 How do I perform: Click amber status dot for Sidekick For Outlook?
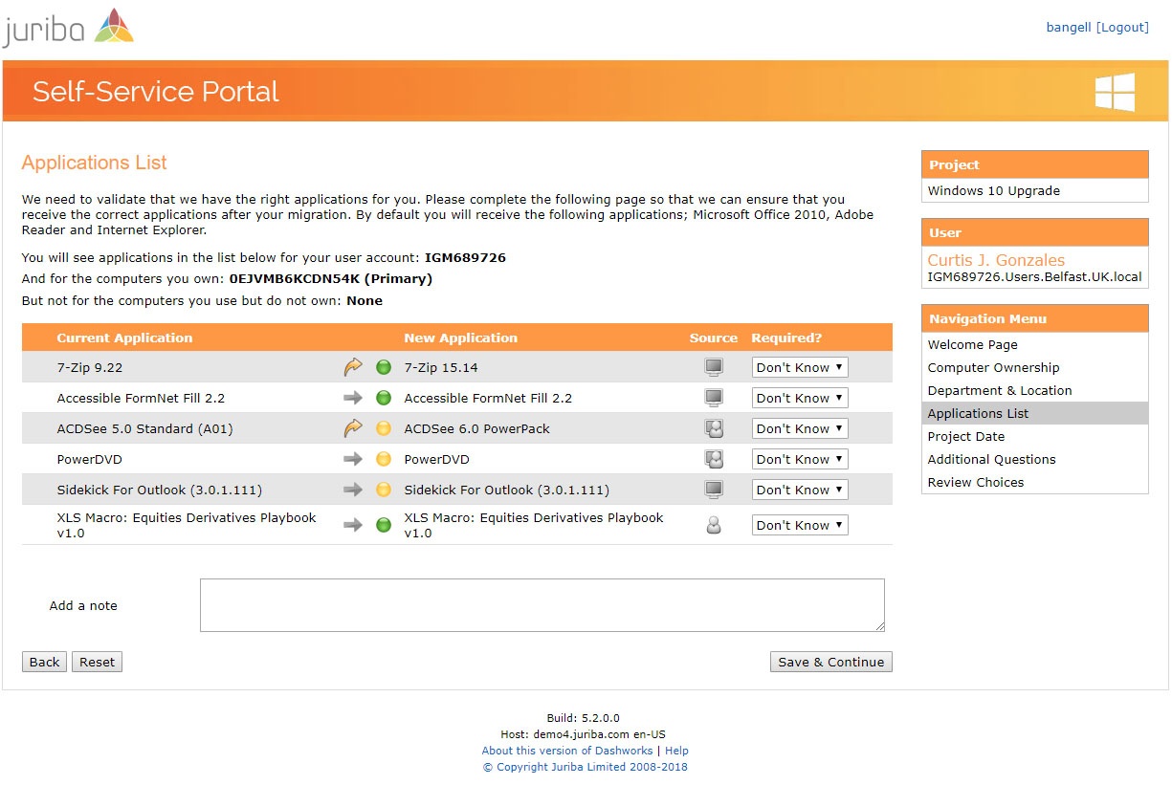pos(384,490)
